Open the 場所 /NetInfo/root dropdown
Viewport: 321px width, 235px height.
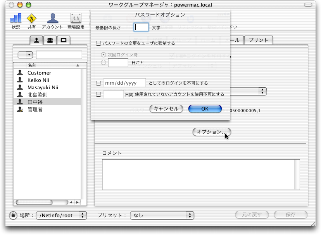tap(62, 215)
